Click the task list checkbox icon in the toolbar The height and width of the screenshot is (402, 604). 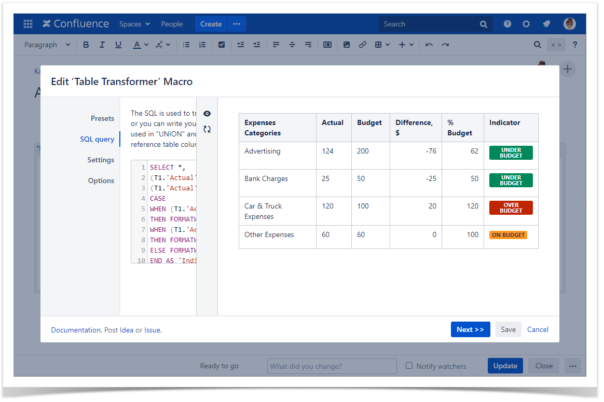(x=222, y=45)
